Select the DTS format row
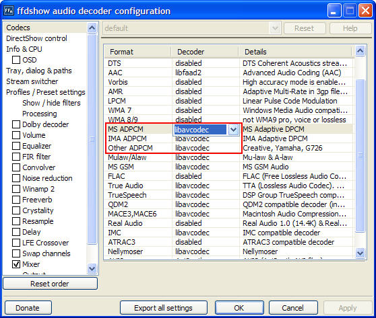 click(x=228, y=63)
